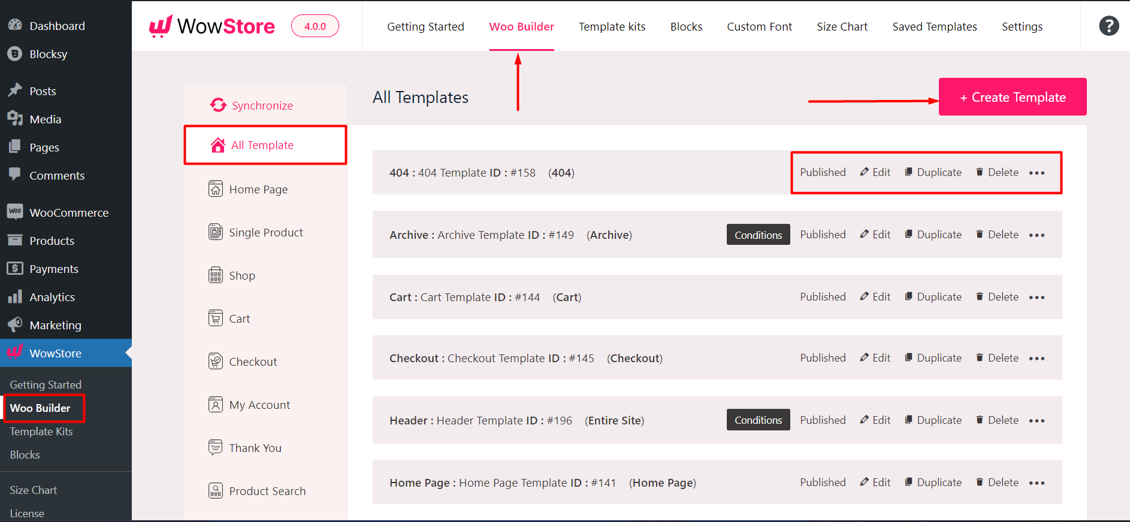Click the WowStore admin menu icon

15,352
